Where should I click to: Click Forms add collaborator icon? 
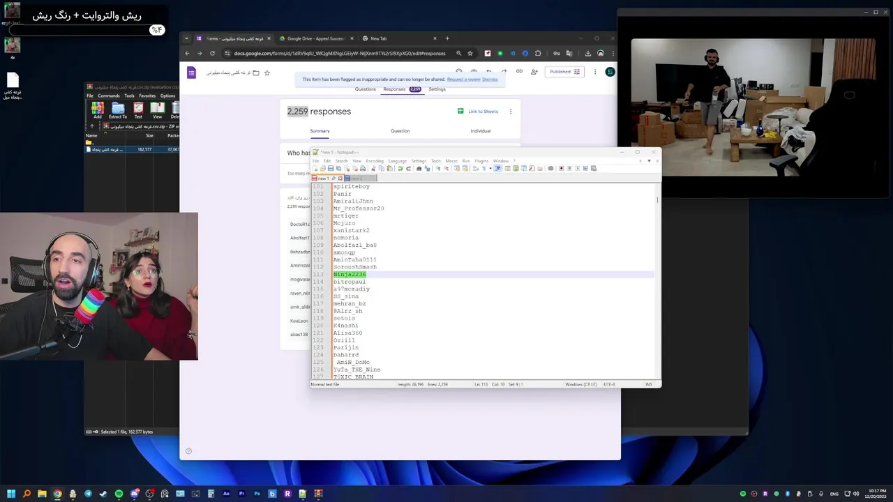(534, 72)
